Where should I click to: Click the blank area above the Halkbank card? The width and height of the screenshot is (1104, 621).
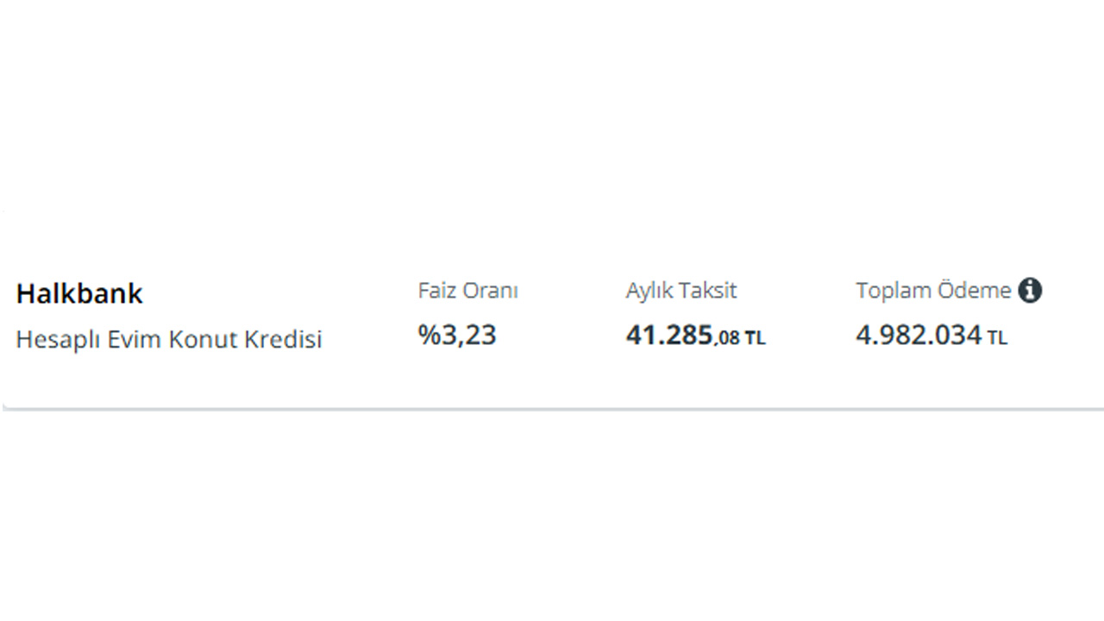point(552,112)
